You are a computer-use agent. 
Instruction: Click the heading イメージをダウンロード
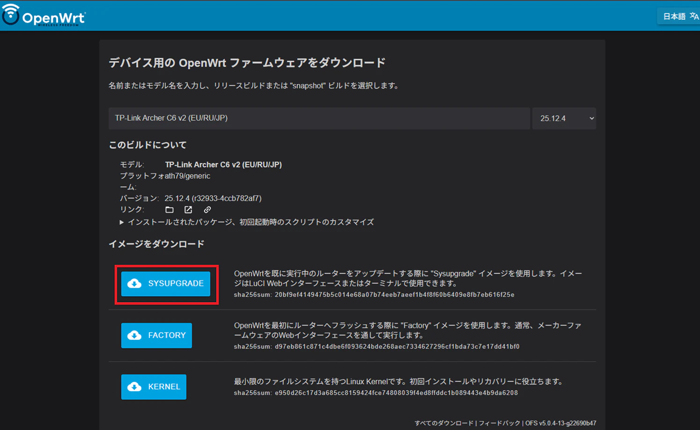(x=156, y=244)
